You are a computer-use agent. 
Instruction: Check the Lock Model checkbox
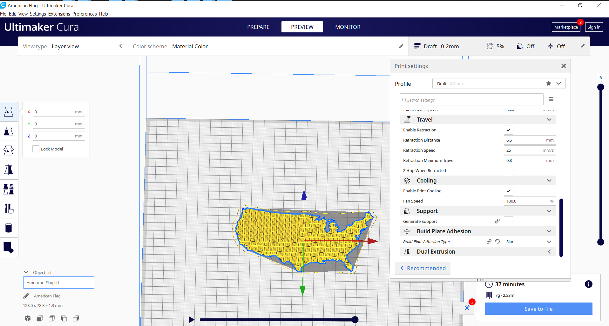[x=36, y=149]
